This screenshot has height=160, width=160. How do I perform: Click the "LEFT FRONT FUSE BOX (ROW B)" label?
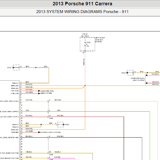(100, 40)
